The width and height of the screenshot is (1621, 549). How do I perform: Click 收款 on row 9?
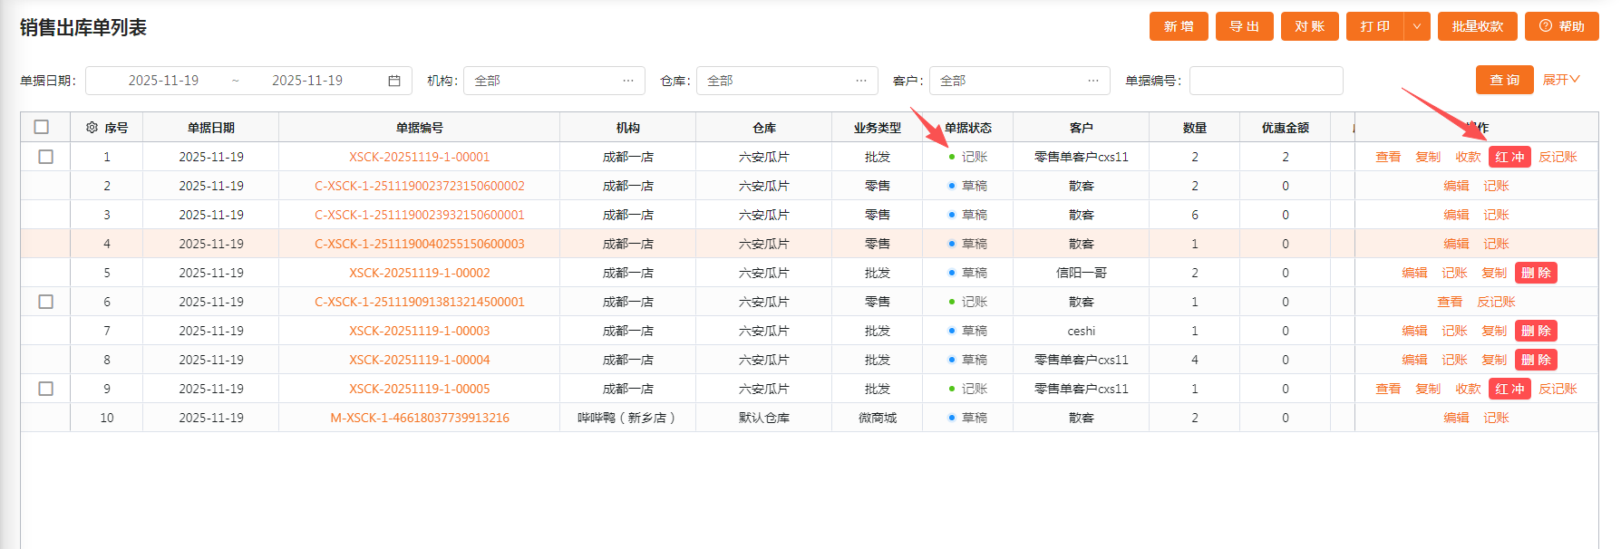[1468, 389]
